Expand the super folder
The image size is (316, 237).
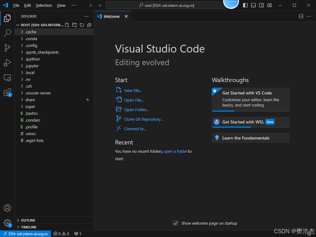point(54,106)
